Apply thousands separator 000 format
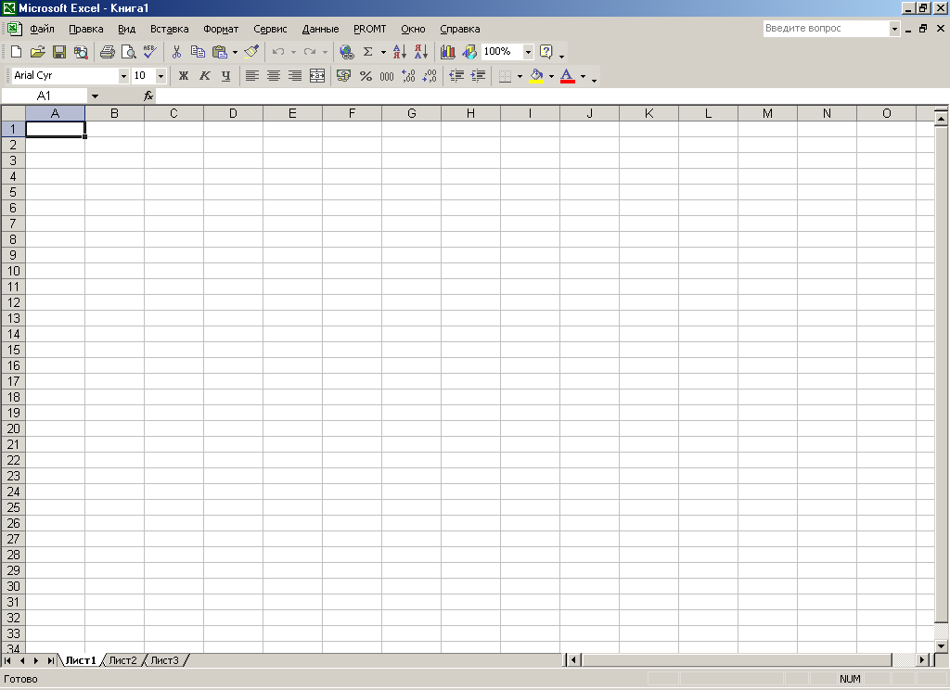Screen dimensions: 950x690 point(387,76)
